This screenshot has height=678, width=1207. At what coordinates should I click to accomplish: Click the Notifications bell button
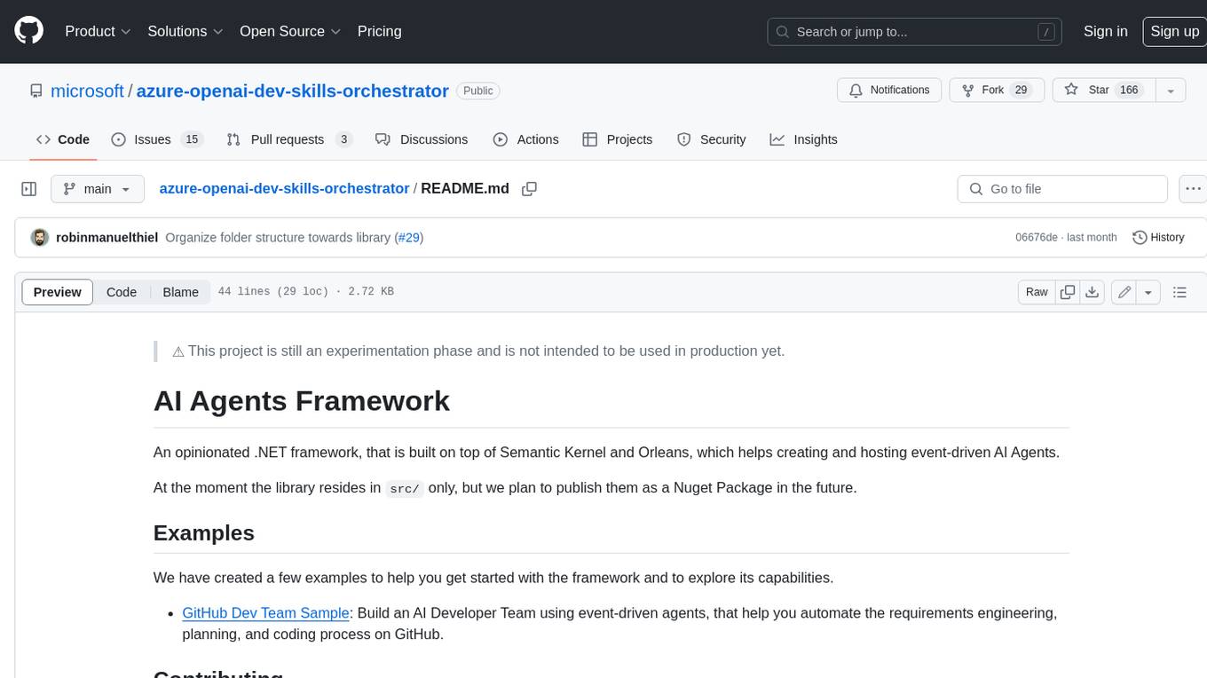tap(889, 90)
